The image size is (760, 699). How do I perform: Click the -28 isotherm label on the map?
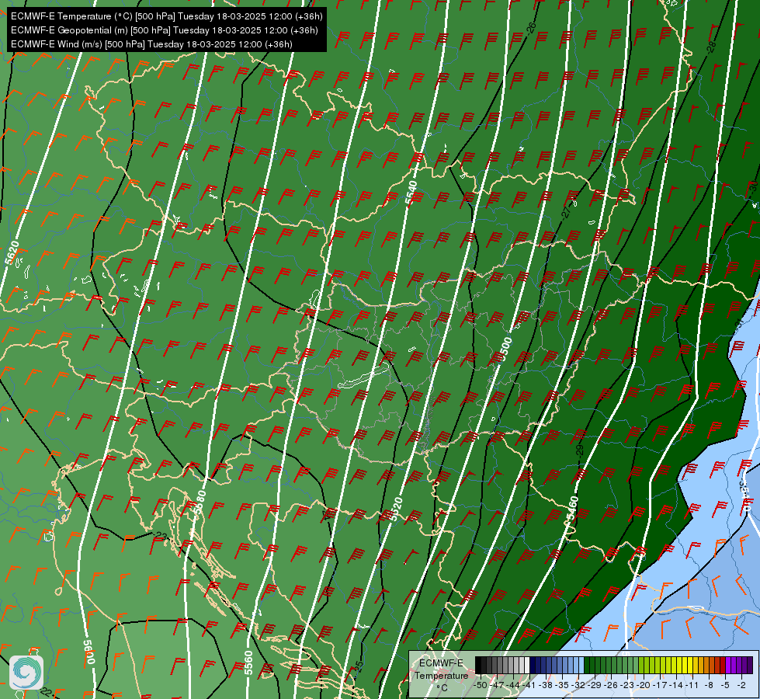710,47
